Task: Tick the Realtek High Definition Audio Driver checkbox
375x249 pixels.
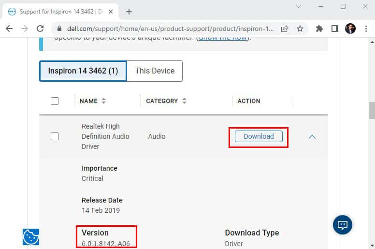Action: 55,136
